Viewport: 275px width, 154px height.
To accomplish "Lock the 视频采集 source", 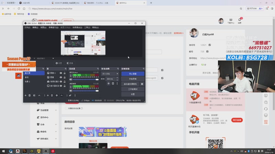I will [x=65, y=81].
